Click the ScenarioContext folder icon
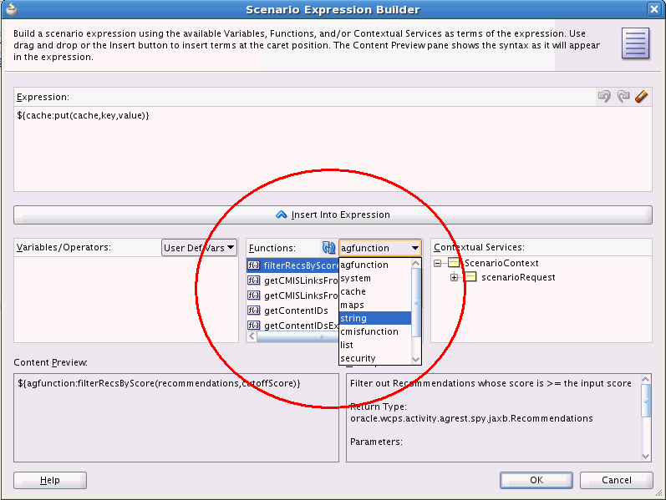The width and height of the screenshot is (666, 500). (x=454, y=263)
